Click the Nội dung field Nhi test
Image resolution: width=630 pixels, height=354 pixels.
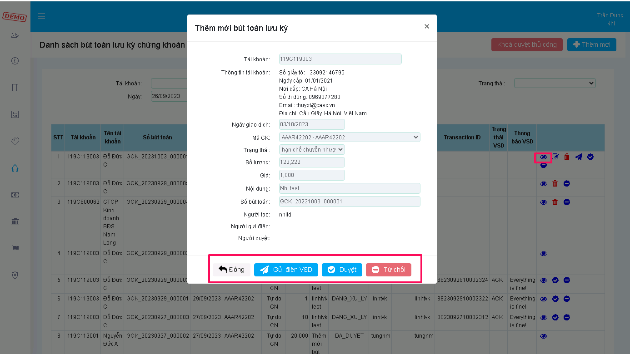click(350, 188)
